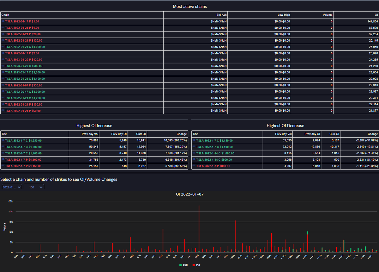Click link icon beside TSLA 2022-1-7 C $1,250.00
Image resolution: width=379 pixels, height=272 pixels.
(x=3, y=141)
